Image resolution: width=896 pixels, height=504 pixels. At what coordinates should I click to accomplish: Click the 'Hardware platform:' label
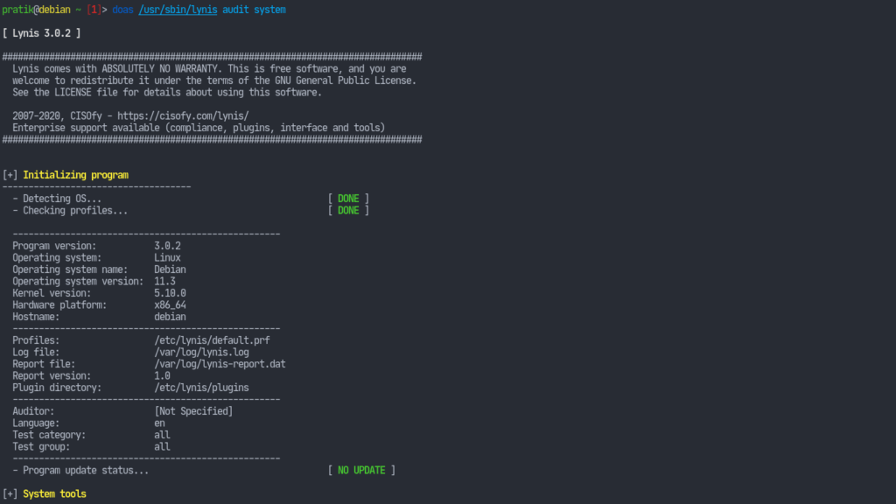[59, 305]
